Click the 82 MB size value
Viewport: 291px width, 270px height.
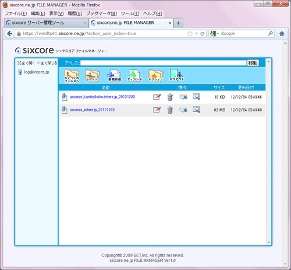pyautogui.click(x=219, y=110)
